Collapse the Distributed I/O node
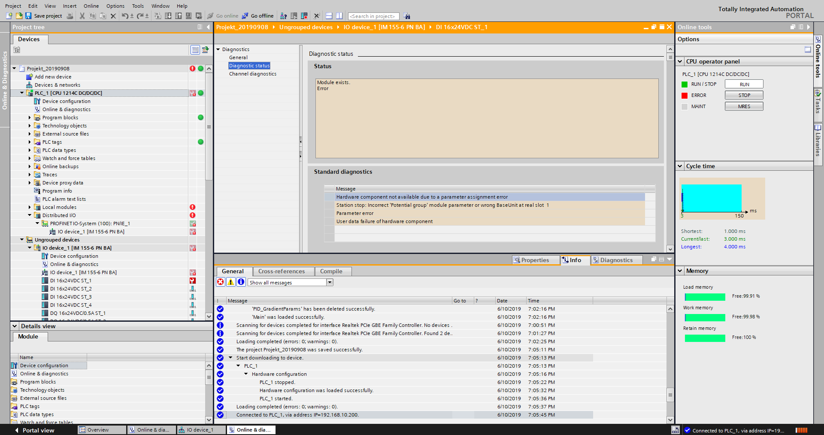Image resolution: width=824 pixels, height=435 pixels. point(30,215)
